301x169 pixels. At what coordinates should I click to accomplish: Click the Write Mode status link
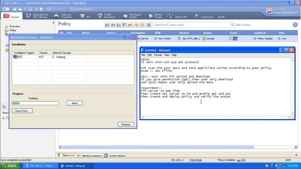click(196, 160)
